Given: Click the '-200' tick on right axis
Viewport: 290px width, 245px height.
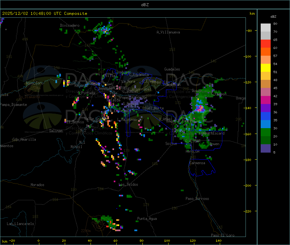Looking at the screenshot, I should 248,186.
